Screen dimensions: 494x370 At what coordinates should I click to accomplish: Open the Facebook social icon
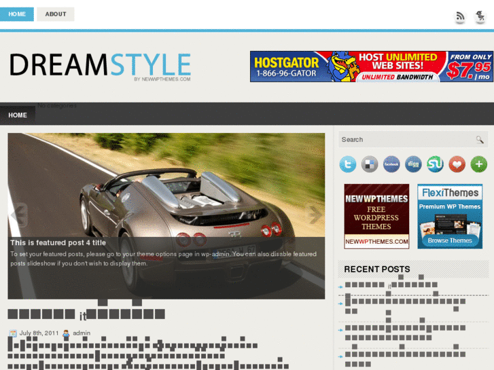tap(391, 164)
